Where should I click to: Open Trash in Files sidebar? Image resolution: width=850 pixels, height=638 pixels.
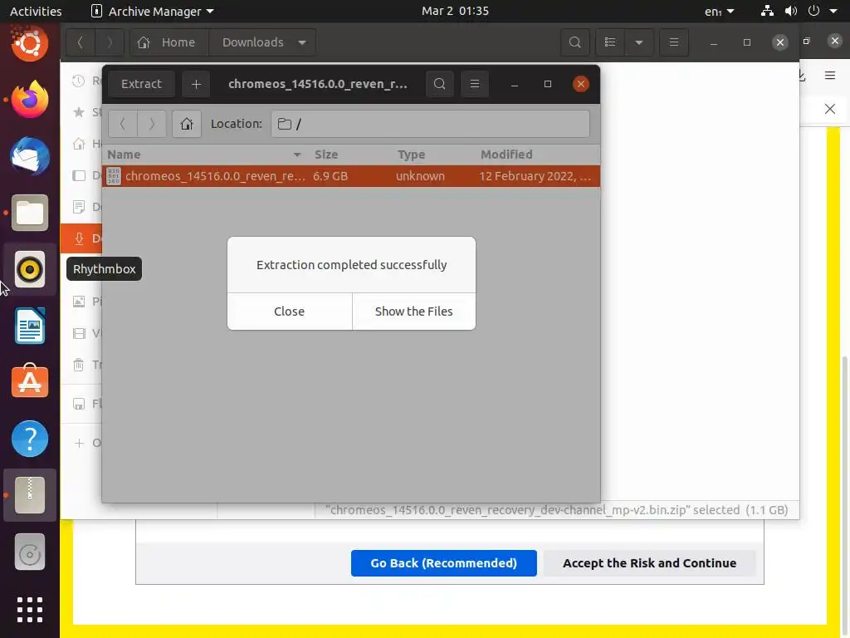coord(82,365)
